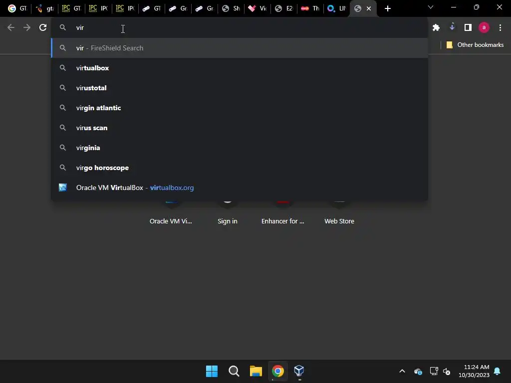Switch to the 'E2' tab

coord(284,8)
